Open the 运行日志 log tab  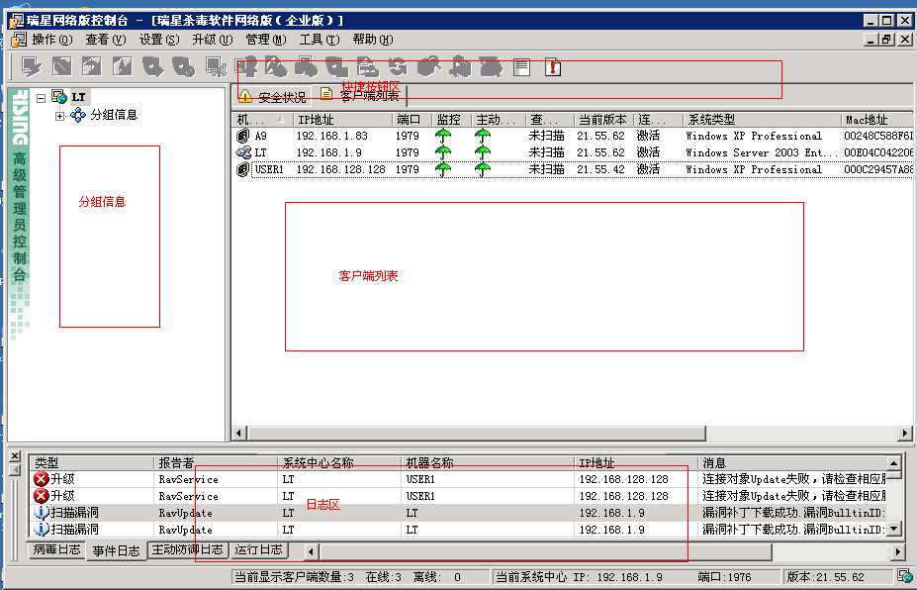pyautogui.click(x=258, y=549)
